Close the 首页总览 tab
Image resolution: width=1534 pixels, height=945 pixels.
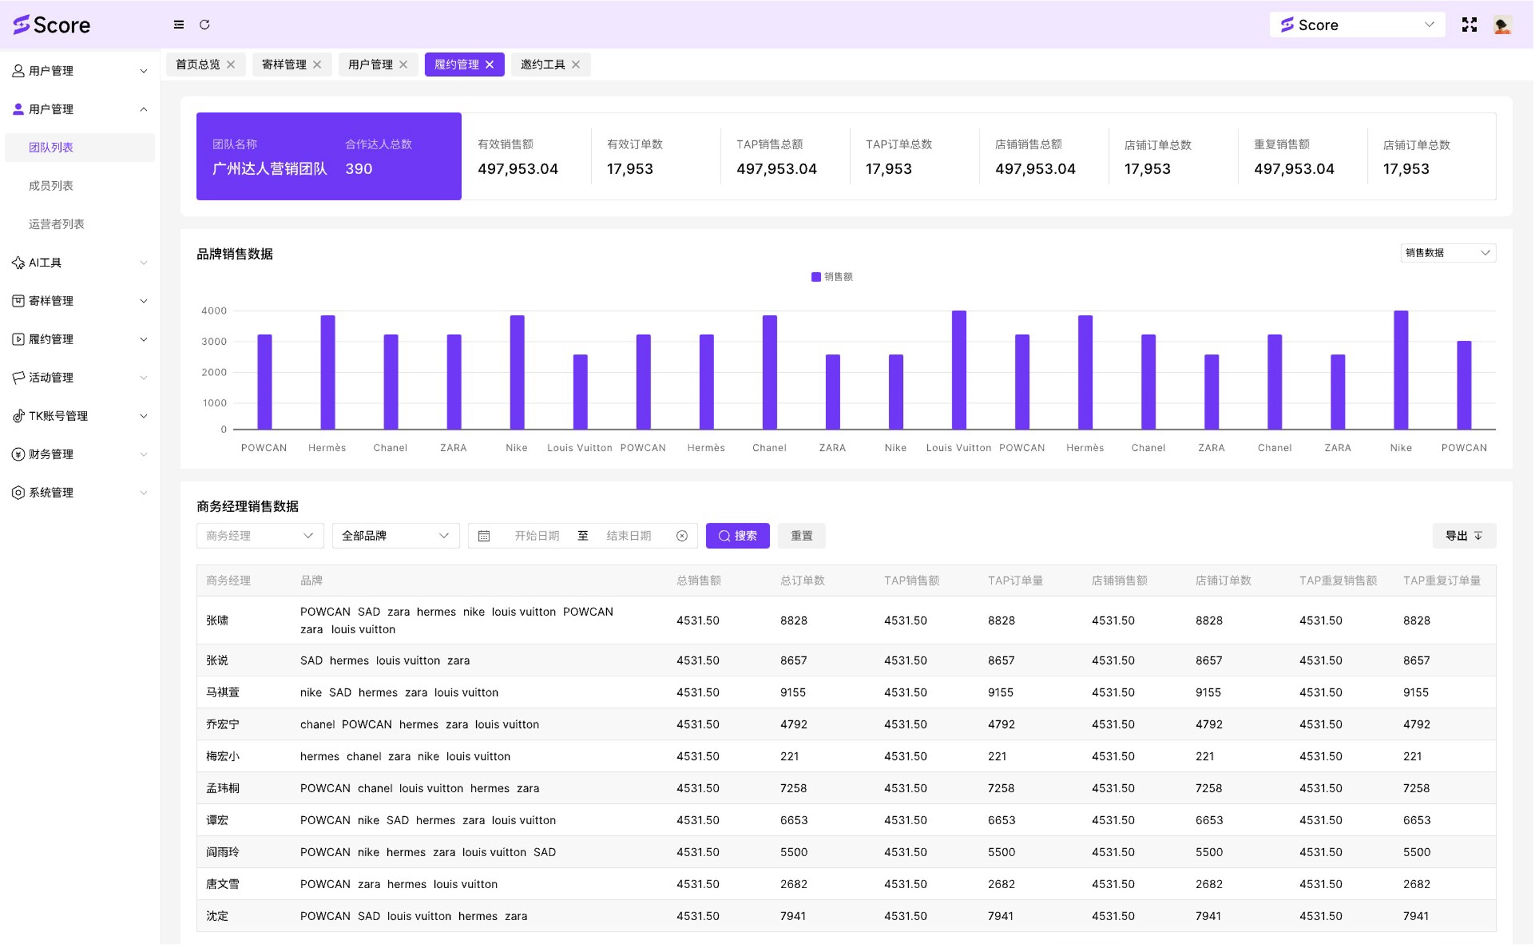231,65
